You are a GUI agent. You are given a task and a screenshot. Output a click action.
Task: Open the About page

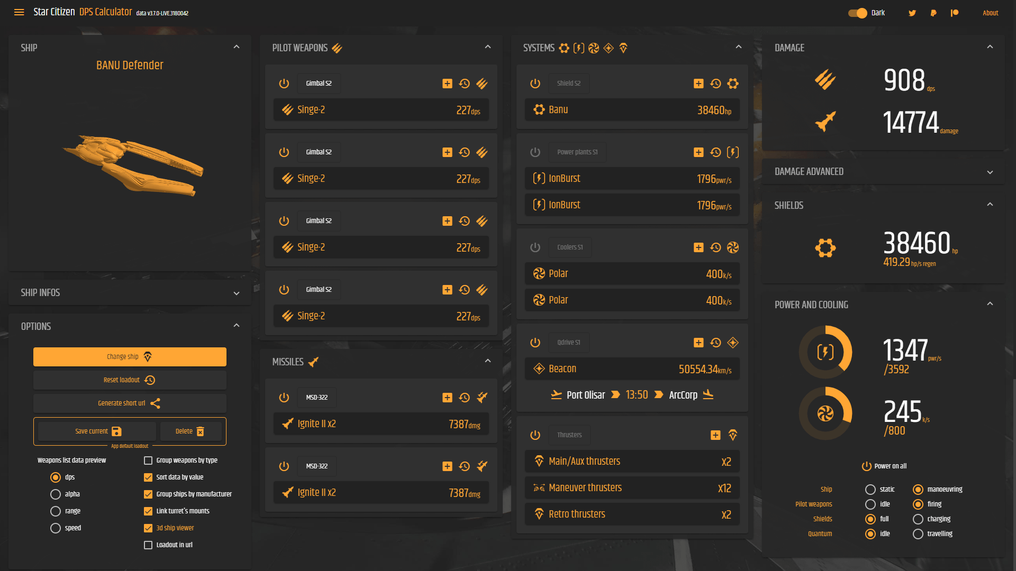click(x=990, y=13)
